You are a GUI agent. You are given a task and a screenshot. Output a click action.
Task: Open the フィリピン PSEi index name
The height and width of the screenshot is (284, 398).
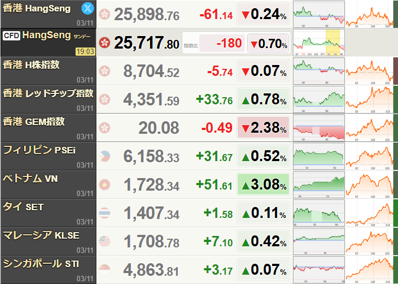[39, 150]
